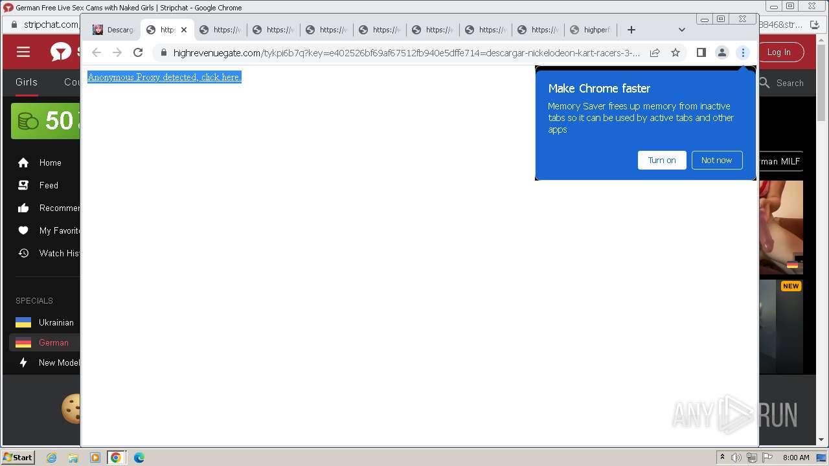
Task: Open the share page icon in address bar
Action: click(x=655, y=52)
